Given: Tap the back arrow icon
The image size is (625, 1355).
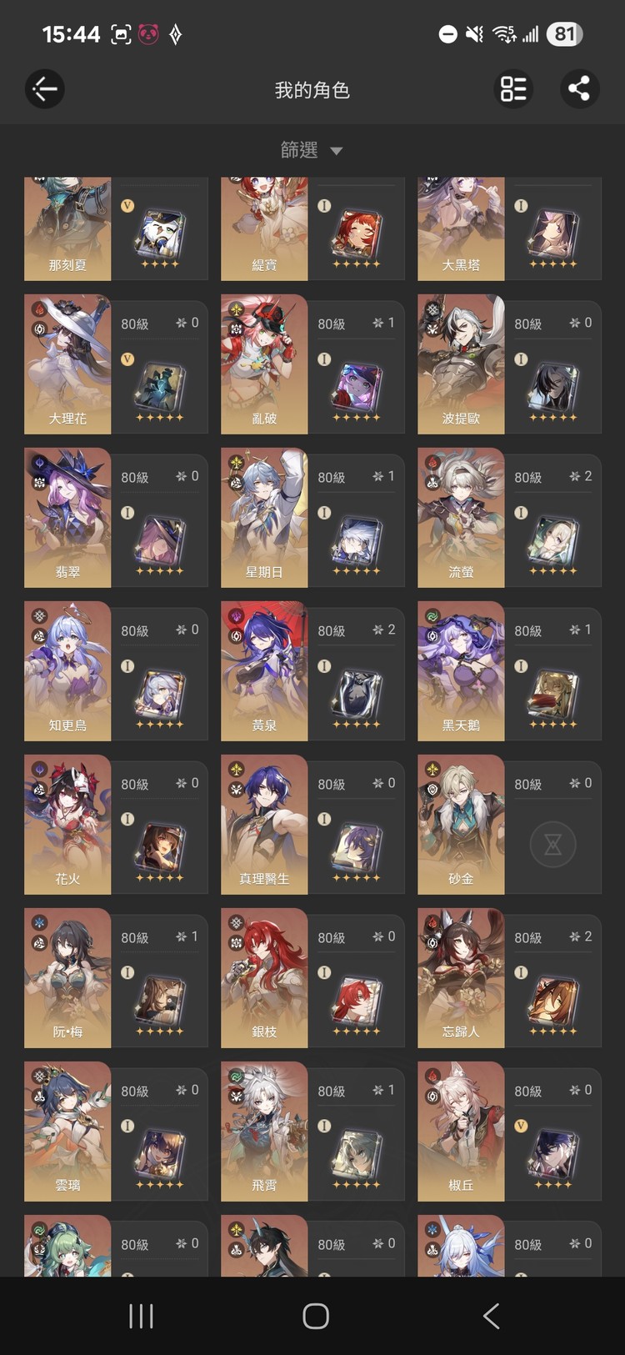Looking at the screenshot, I should click(45, 88).
